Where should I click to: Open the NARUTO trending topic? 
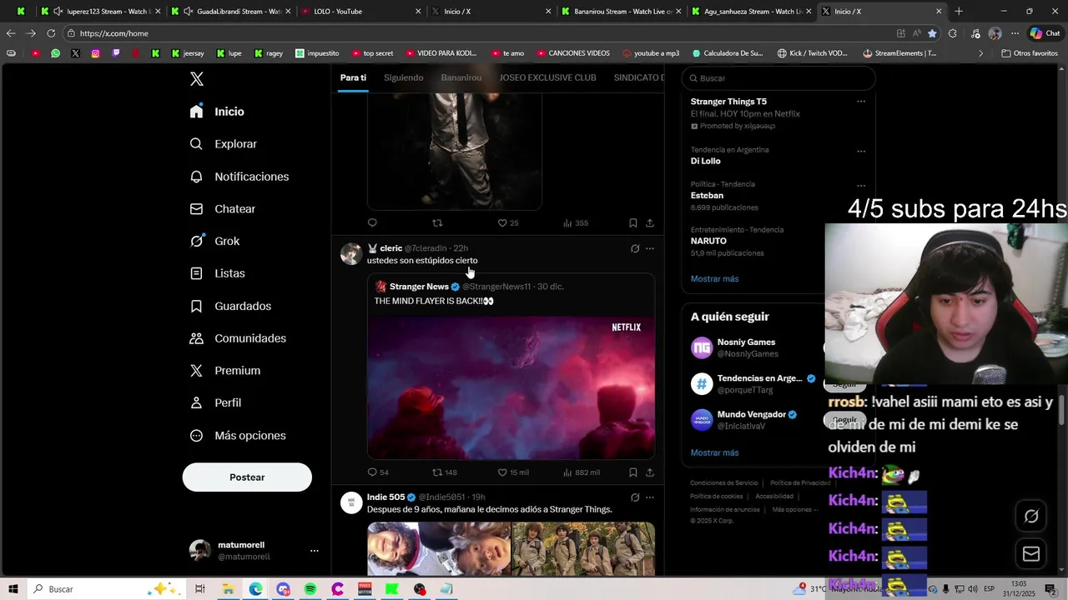pyautogui.click(x=708, y=241)
